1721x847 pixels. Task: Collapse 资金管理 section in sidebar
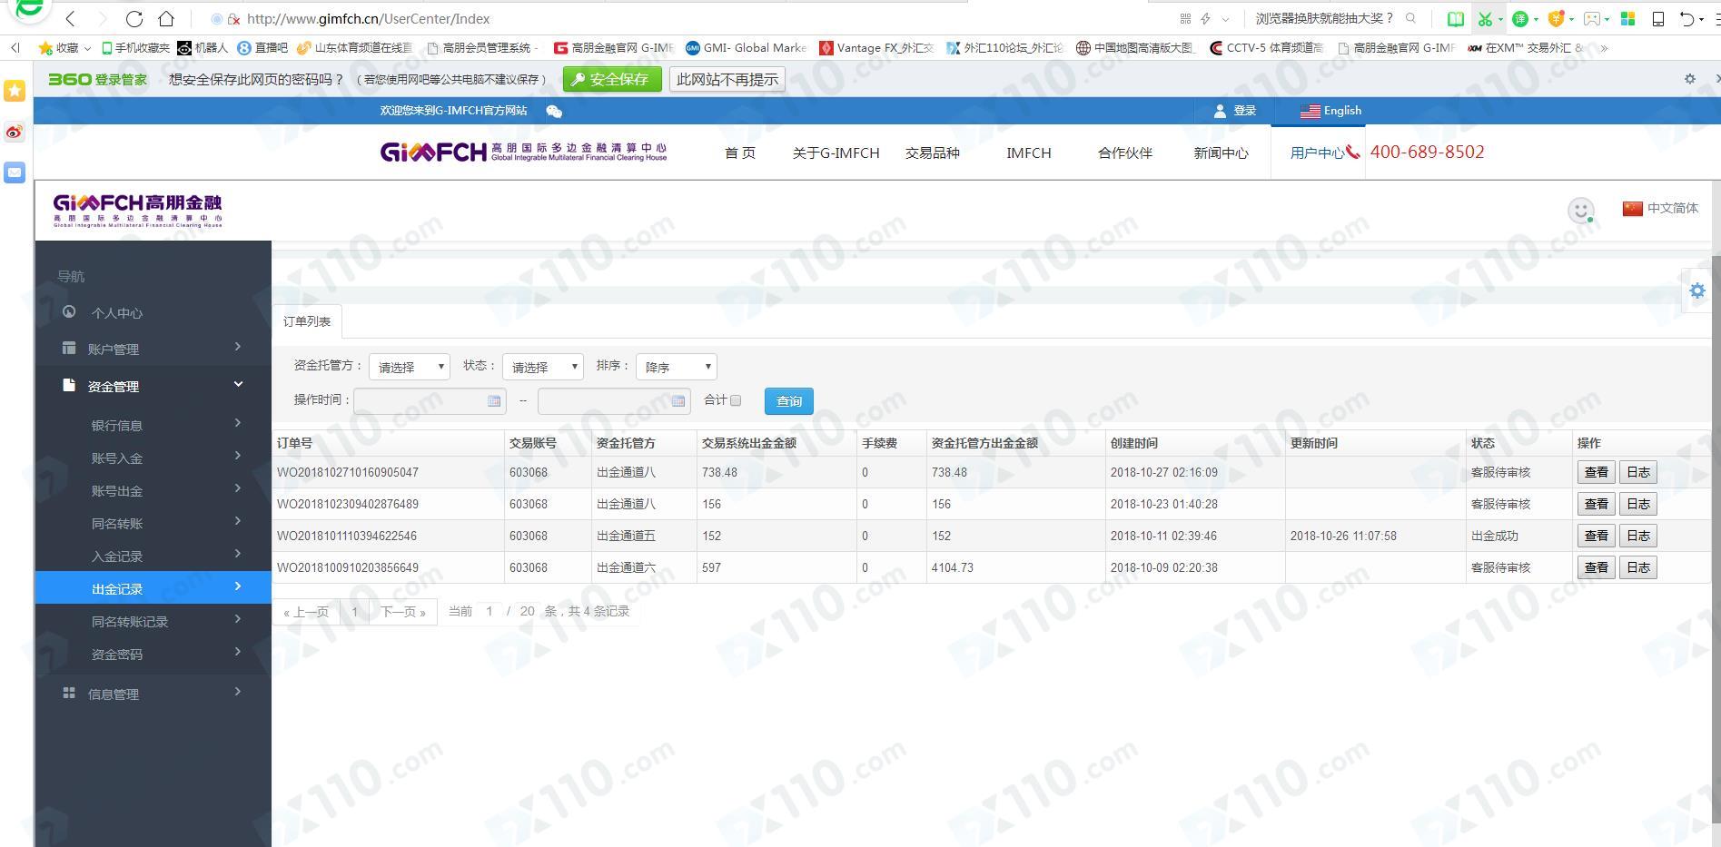pyautogui.click(x=153, y=386)
